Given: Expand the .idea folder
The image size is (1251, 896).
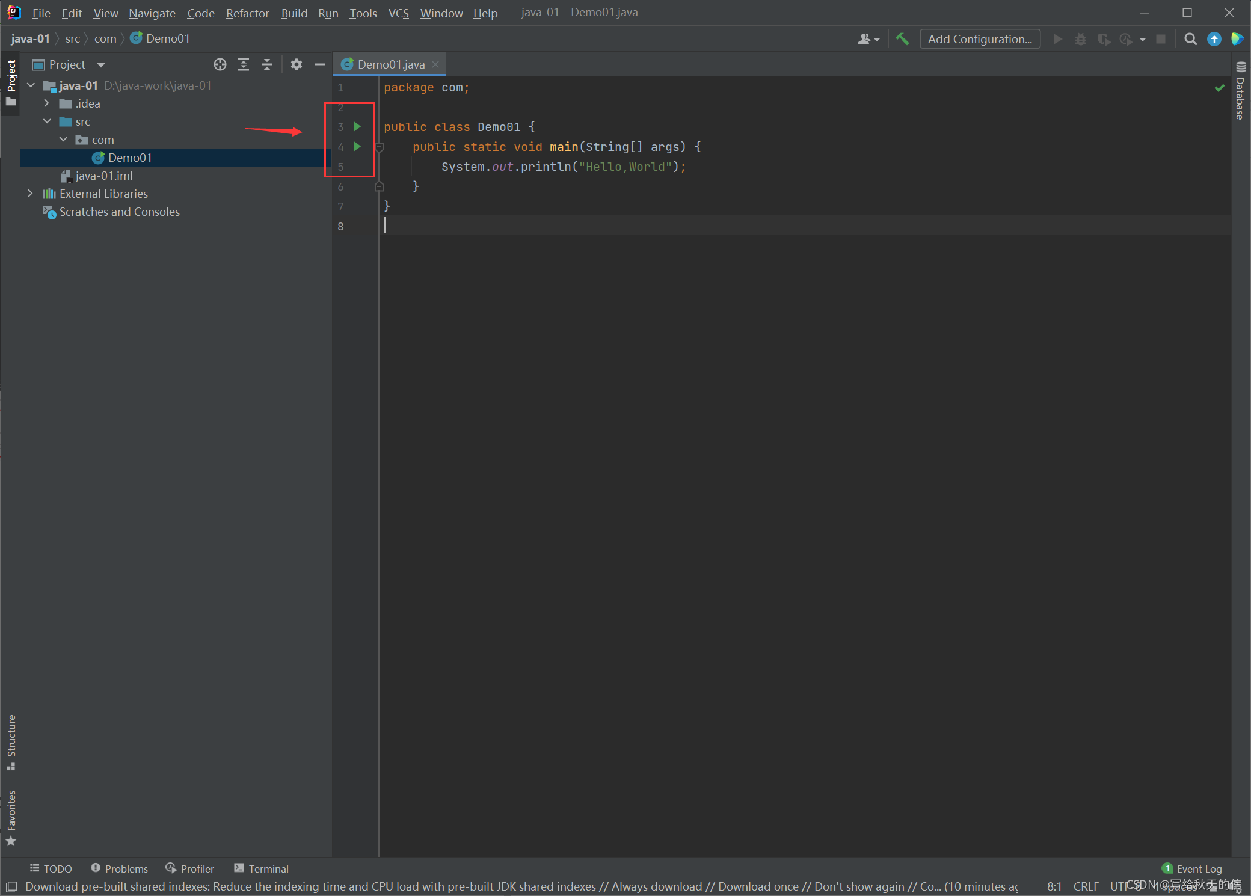Looking at the screenshot, I should click(46, 103).
